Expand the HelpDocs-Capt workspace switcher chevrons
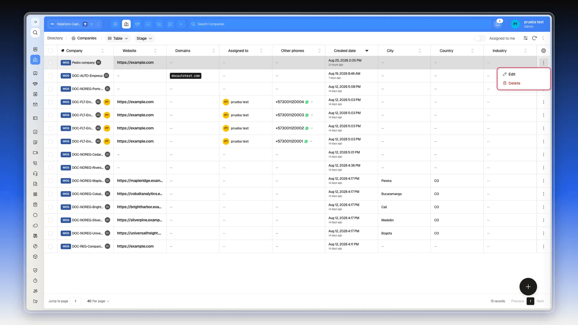This screenshot has width=578, height=325. (x=98, y=24)
